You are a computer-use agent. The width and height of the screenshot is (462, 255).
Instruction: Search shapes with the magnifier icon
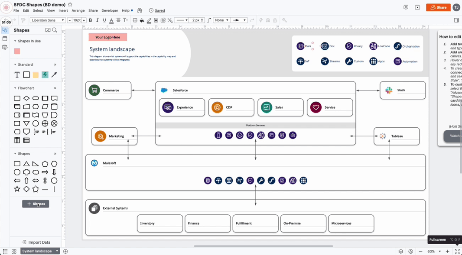55,30
